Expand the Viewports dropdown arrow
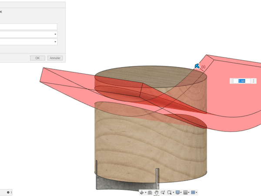This screenshot has width=261, height=196. (197, 192)
